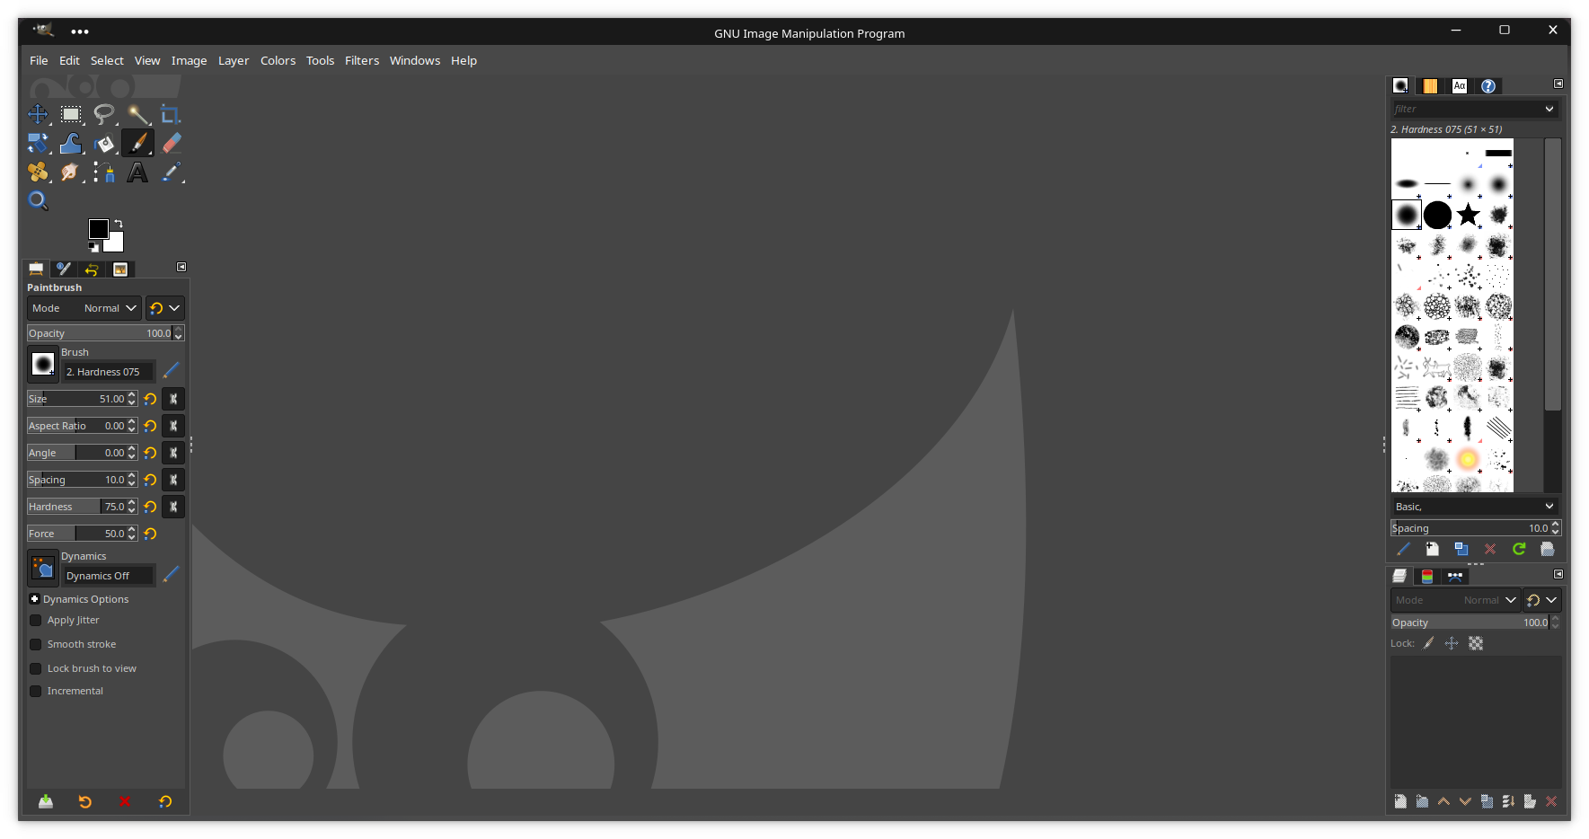The width and height of the screenshot is (1589, 839).
Task: Select the Move tool
Action: pyautogui.click(x=38, y=115)
